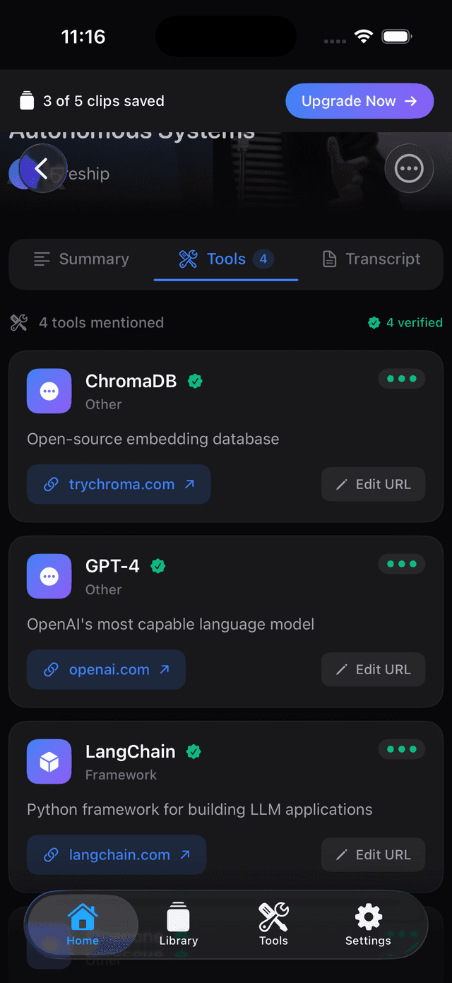452x983 pixels.
Task: Open the LangChain card overflow menu
Action: click(x=401, y=749)
